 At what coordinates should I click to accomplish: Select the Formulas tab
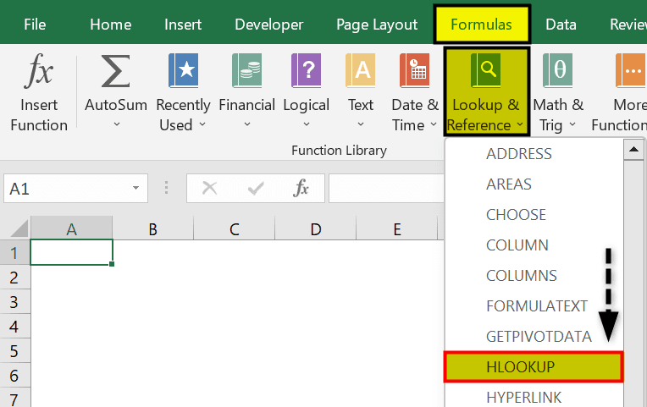coord(482,25)
